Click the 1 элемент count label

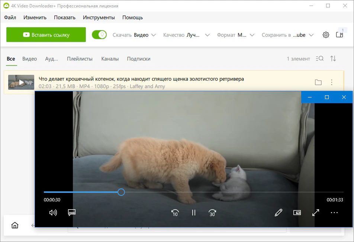pos(299,59)
